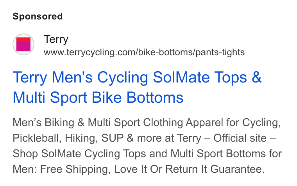Click 'Official site' in the ad description

(x=240, y=138)
